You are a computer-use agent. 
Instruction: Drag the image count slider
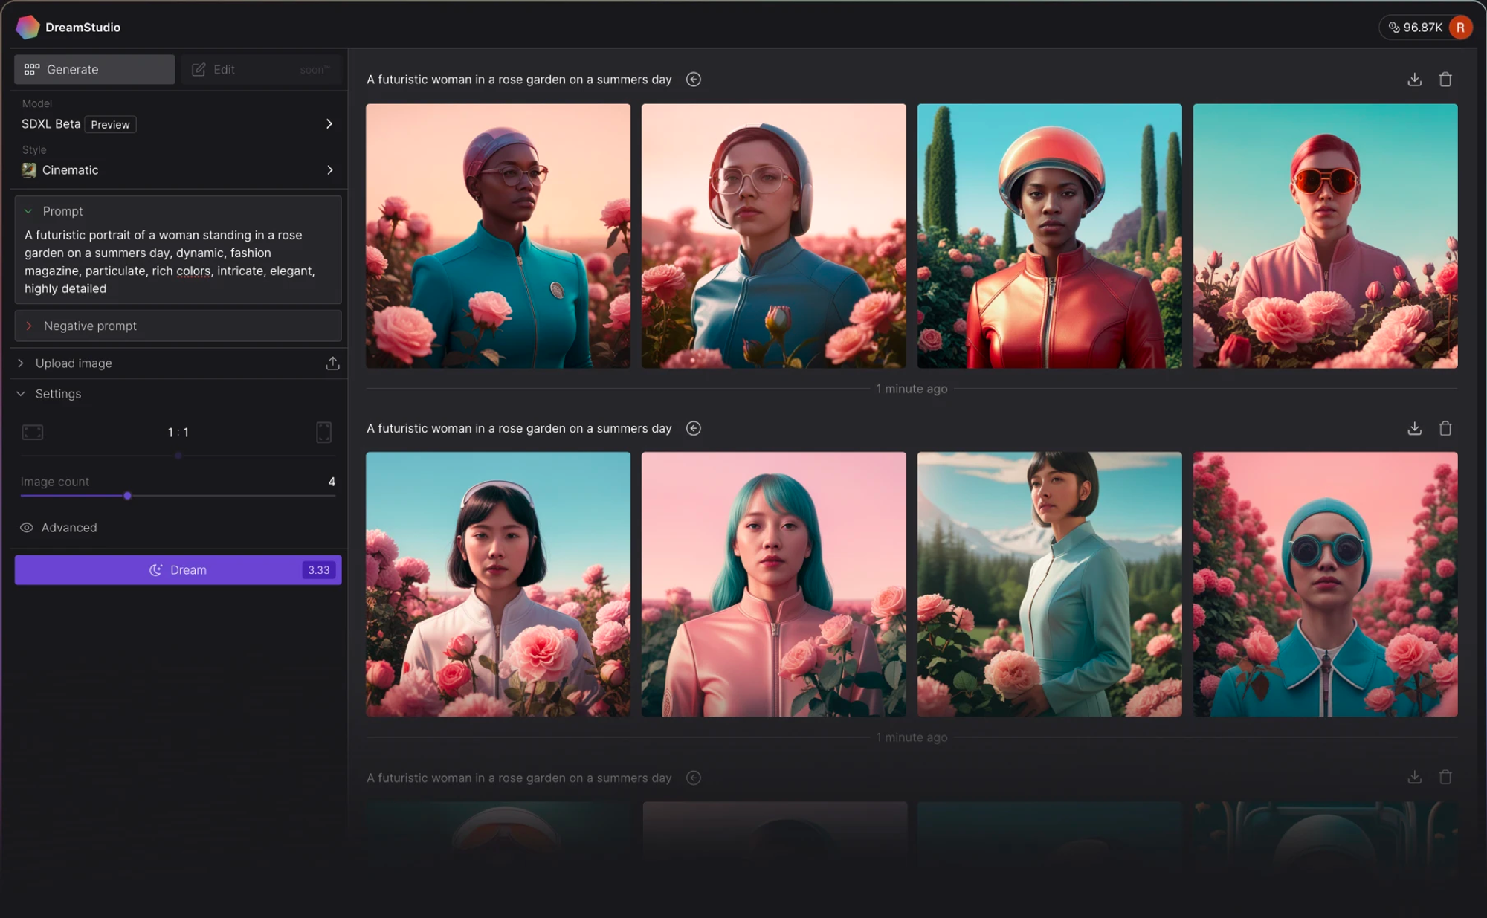pyautogui.click(x=127, y=497)
